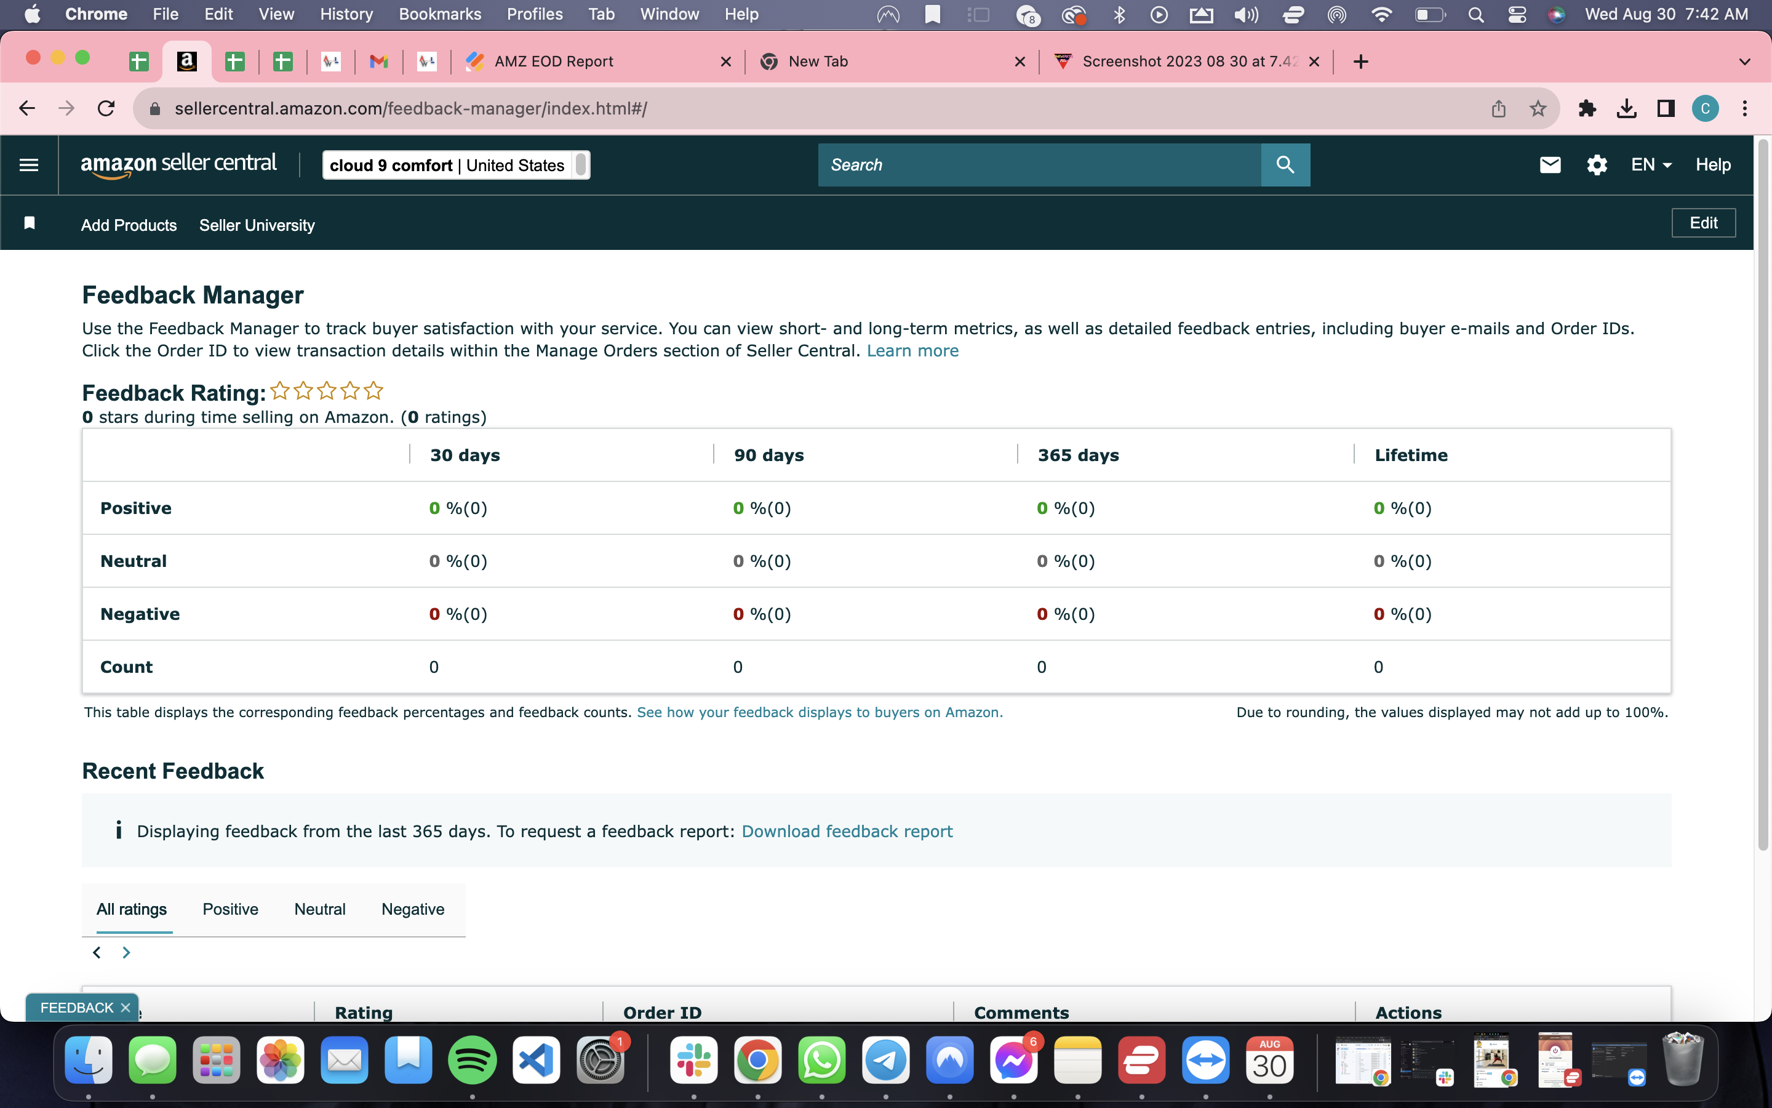Click the Lifetime column header
1772x1108 pixels.
click(1411, 455)
